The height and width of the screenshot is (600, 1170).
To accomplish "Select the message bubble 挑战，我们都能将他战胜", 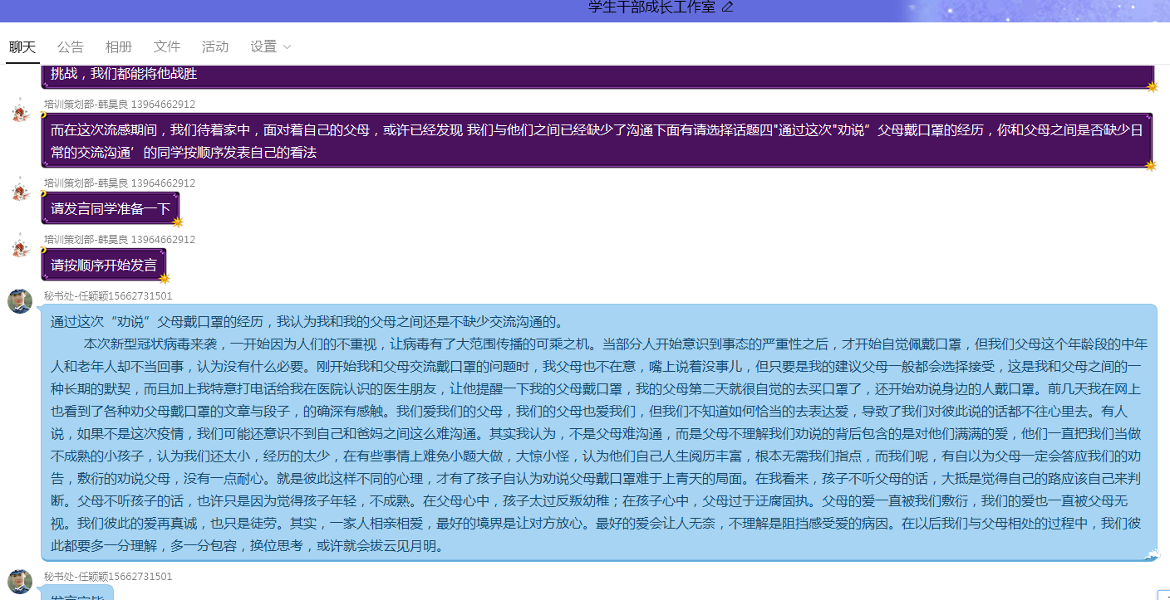I will click(597, 76).
